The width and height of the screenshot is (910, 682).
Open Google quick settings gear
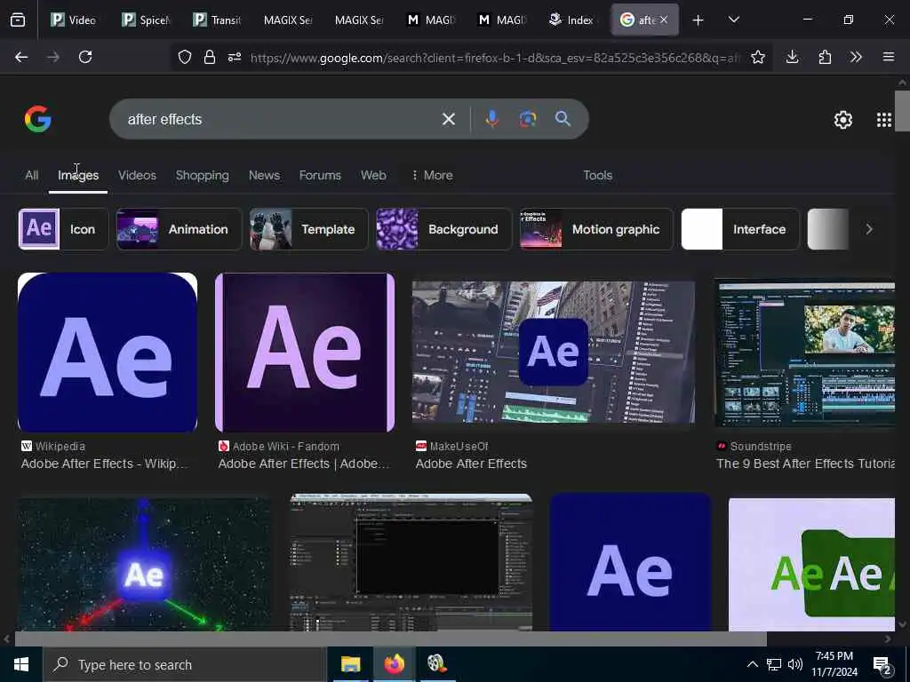coord(842,120)
